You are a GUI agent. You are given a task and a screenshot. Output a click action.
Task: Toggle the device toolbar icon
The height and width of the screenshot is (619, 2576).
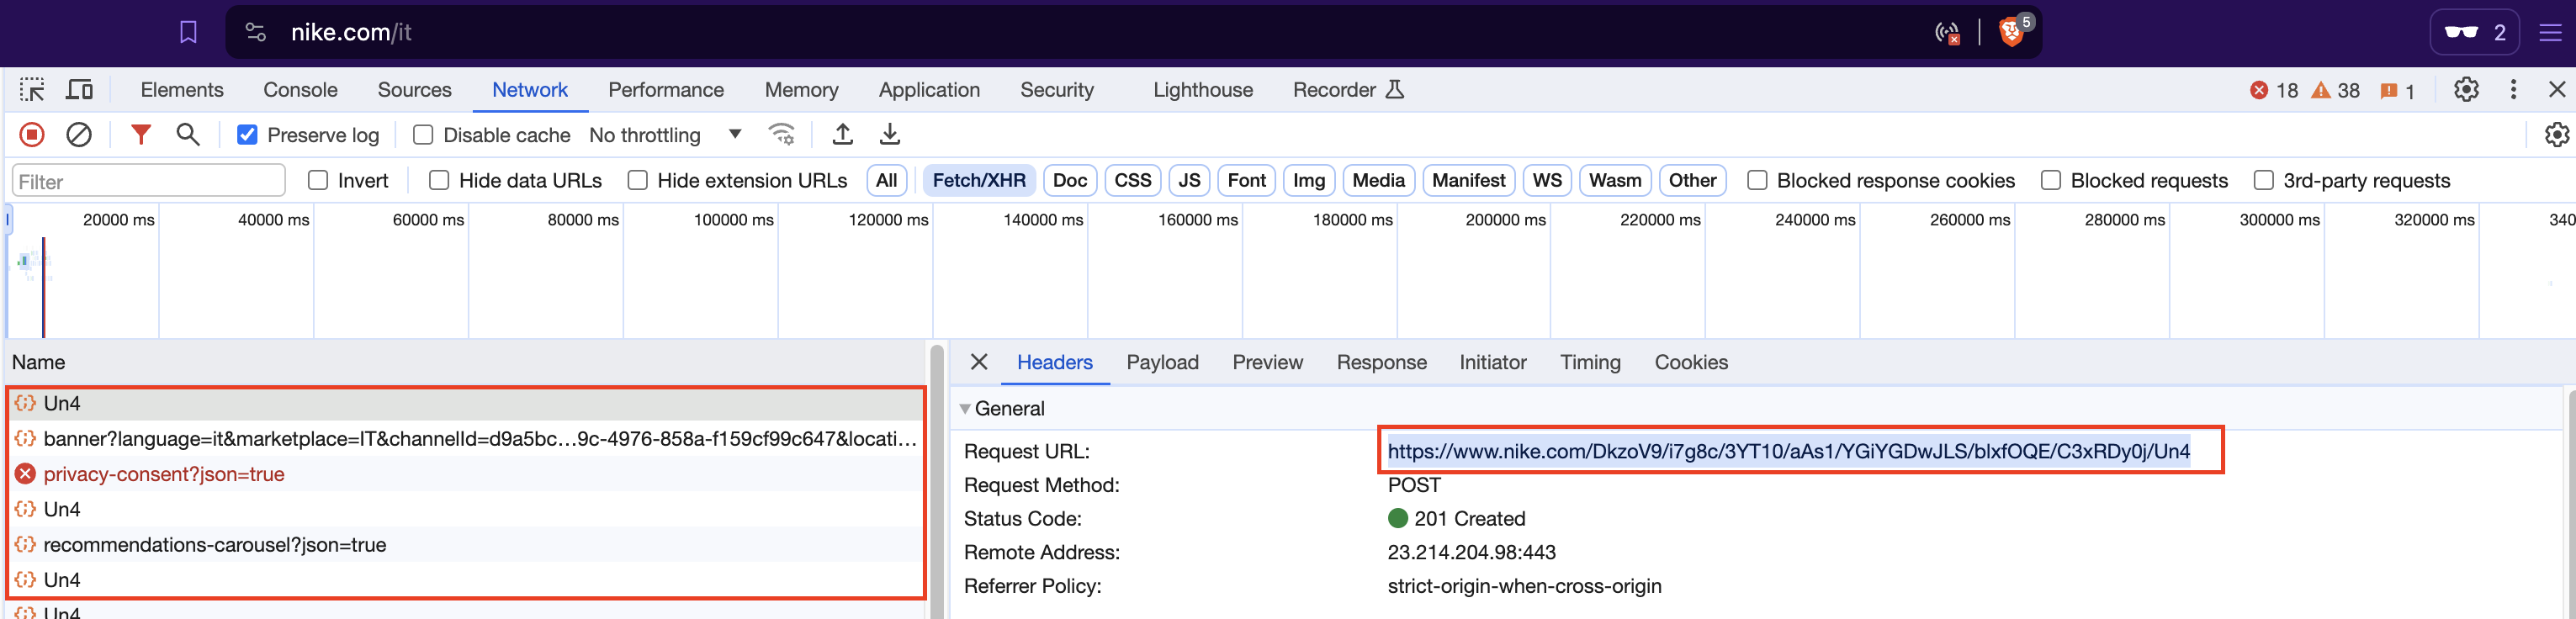point(79,90)
